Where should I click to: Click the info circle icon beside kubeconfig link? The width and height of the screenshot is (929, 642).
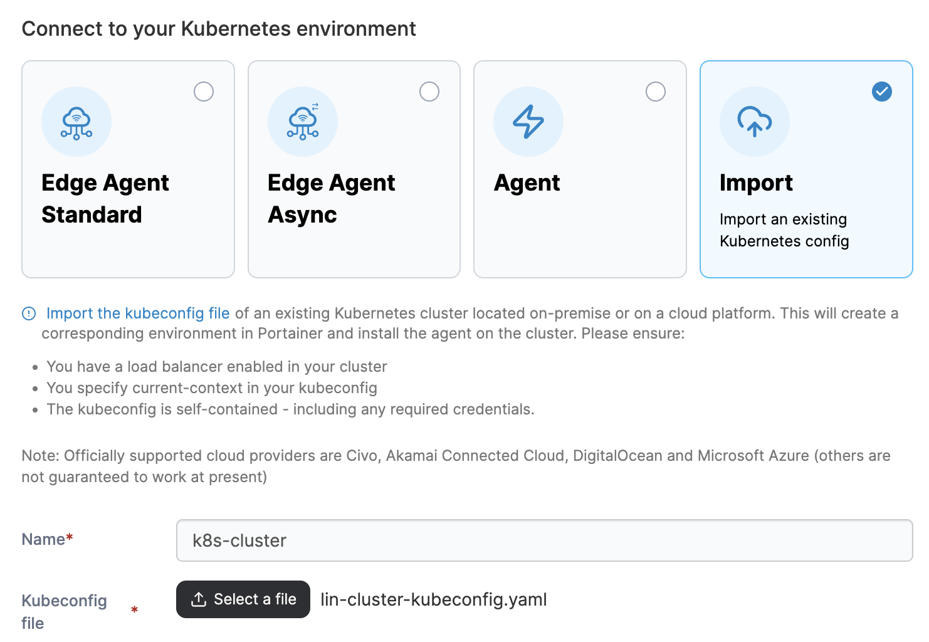(x=29, y=313)
